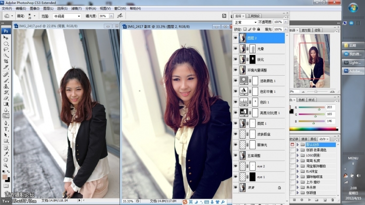This screenshot has width=365, height=205.
Task: Expand the 淘宝服饰棚拍 action folder
Action: 298,166
